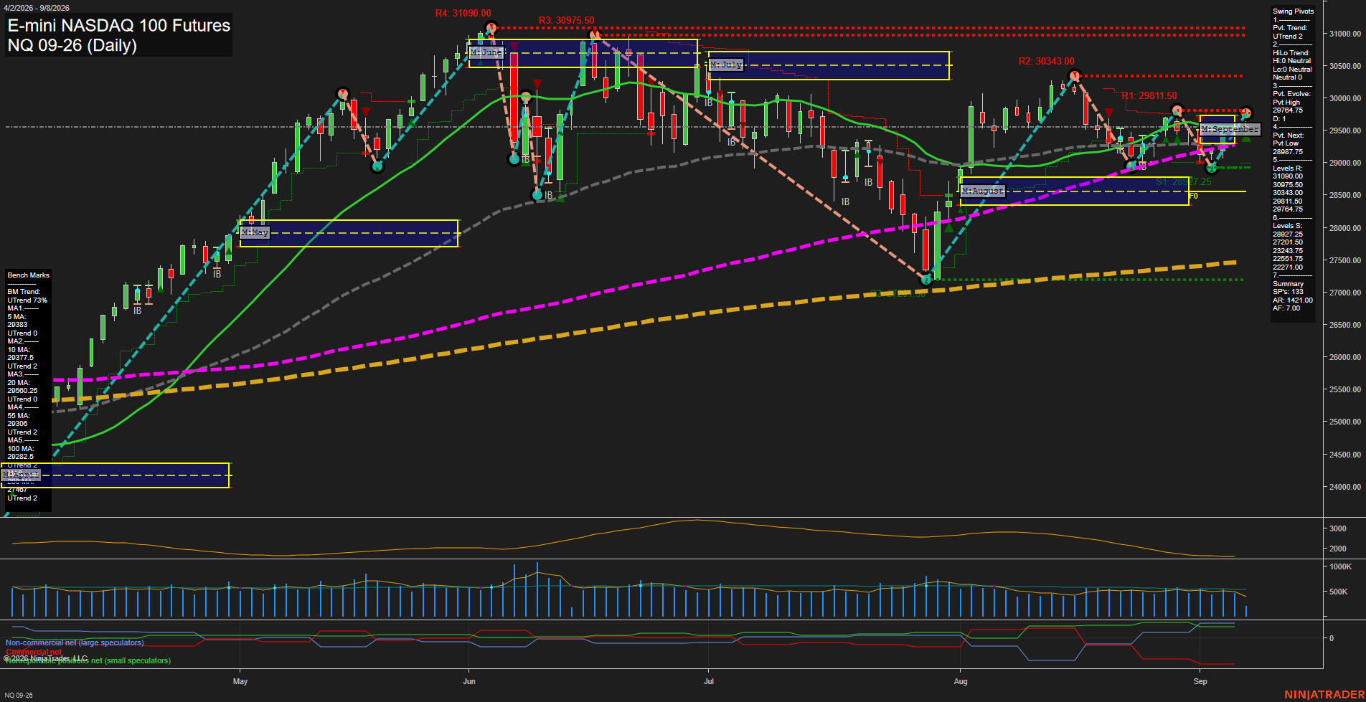Click the Sep label on the time axis
Viewport: 1366px width, 702px height.
1200,681
